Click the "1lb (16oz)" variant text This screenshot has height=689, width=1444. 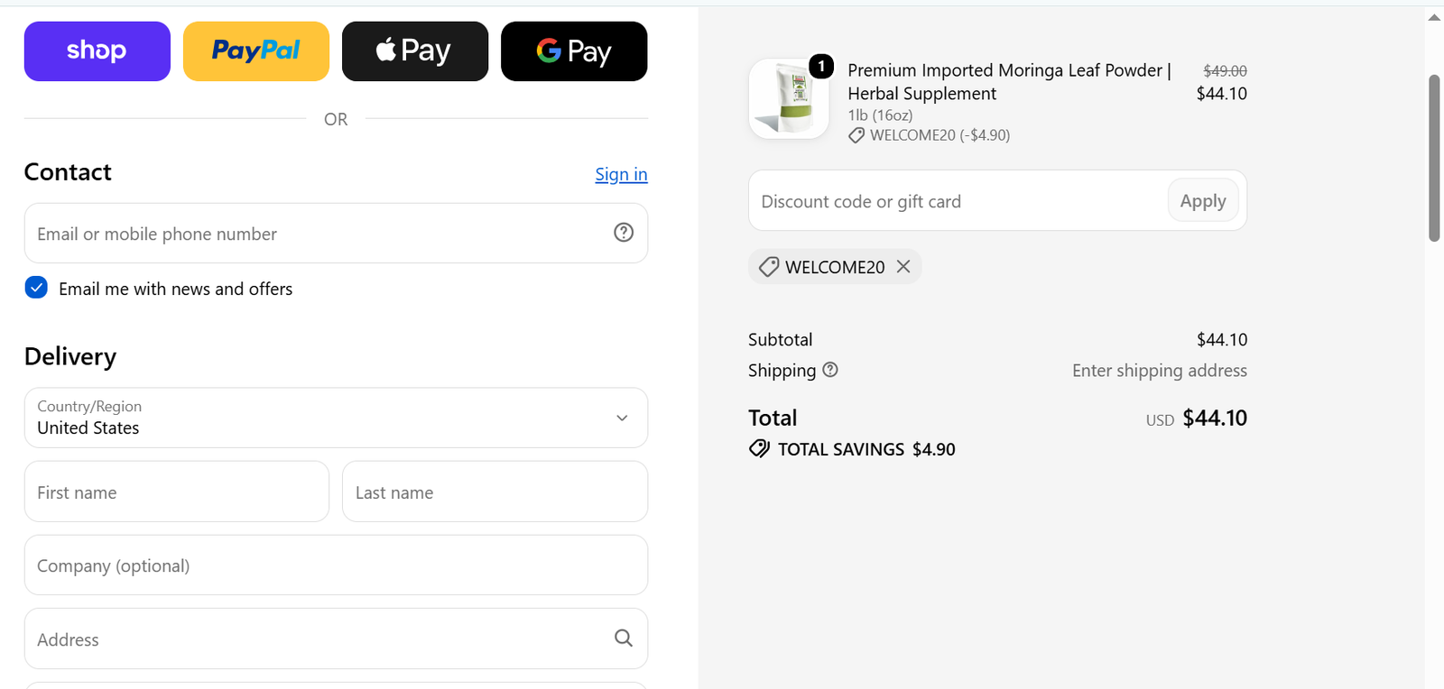pyautogui.click(x=880, y=115)
